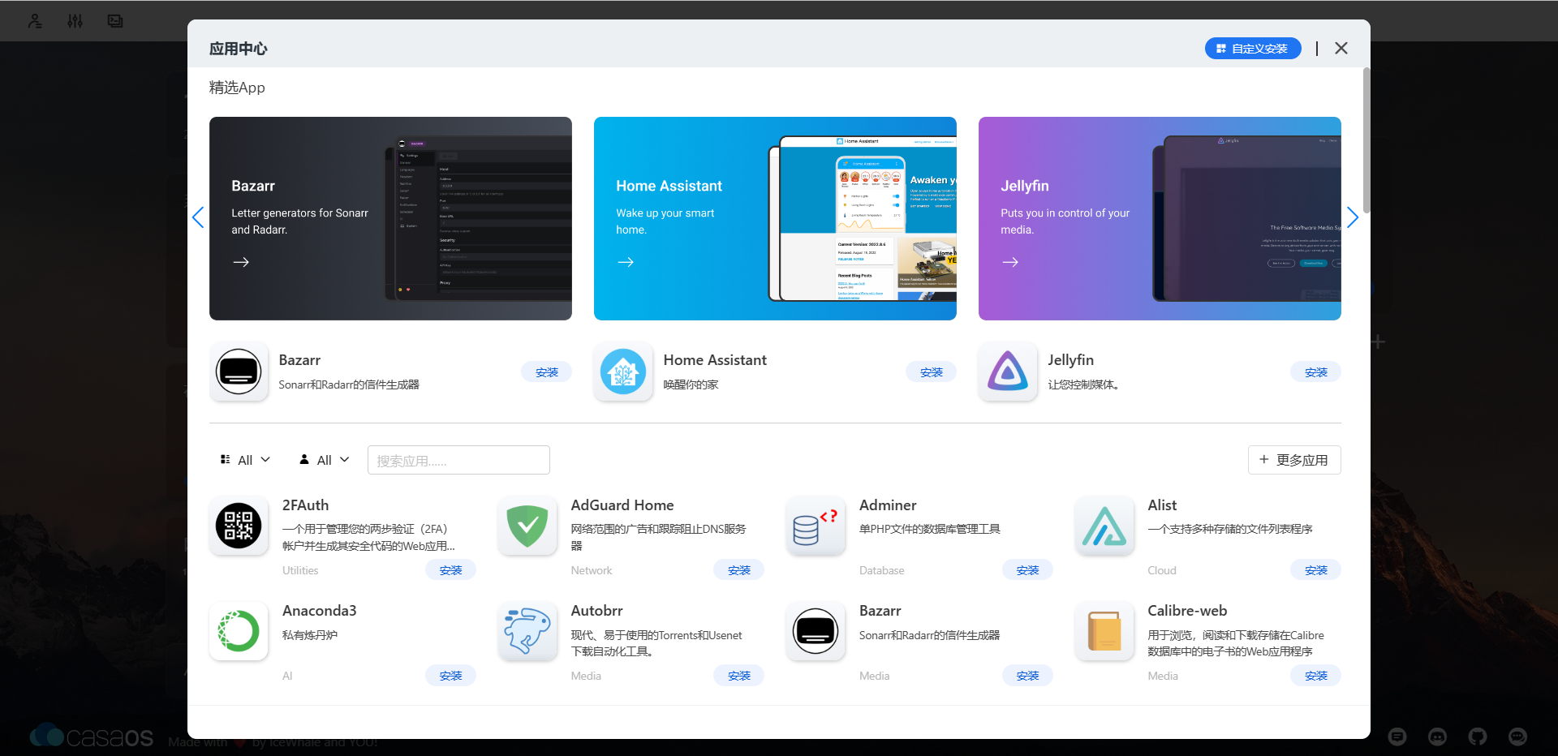Click the Jellyfin triangle logo icon
This screenshot has width=1558, height=756.
[x=1008, y=372]
